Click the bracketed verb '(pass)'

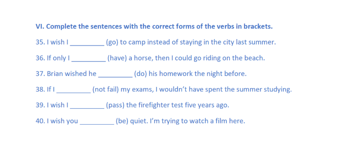115,105
